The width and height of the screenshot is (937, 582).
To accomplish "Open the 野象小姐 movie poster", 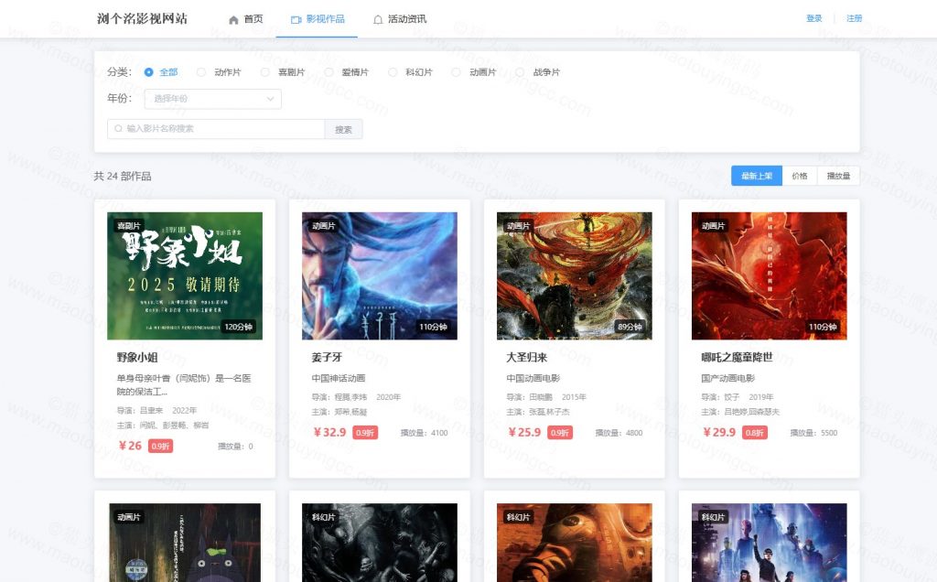I will (x=185, y=276).
